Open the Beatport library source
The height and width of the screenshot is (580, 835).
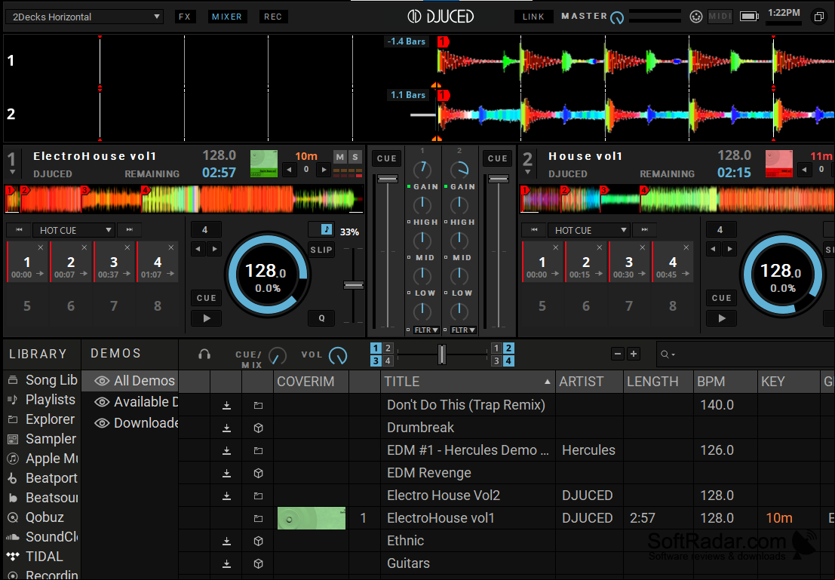(42, 478)
